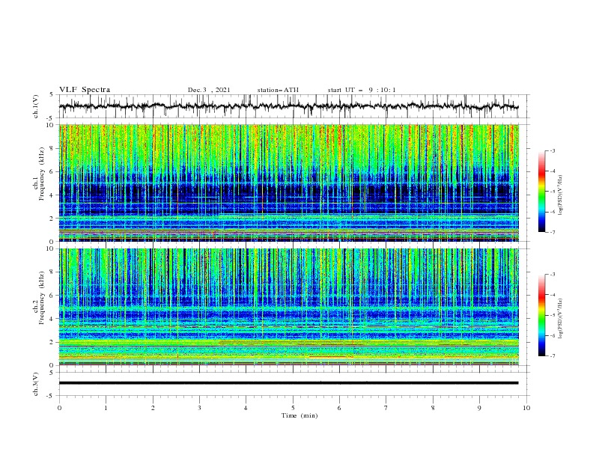593x458 pixels.
Task: Click the ch.3 flat voltage trace
Action: (x=288, y=383)
